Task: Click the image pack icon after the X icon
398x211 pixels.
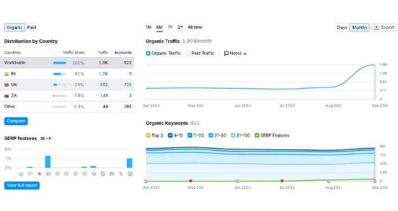Action: [x=130, y=174]
